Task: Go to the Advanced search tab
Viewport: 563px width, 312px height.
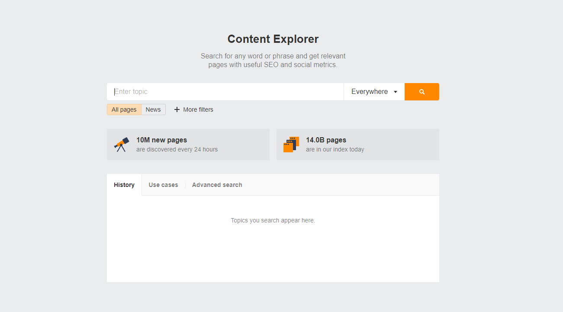Action: [217, 185]
